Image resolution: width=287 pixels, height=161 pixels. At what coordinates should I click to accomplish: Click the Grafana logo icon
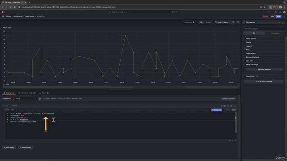(x=3, y=12)
